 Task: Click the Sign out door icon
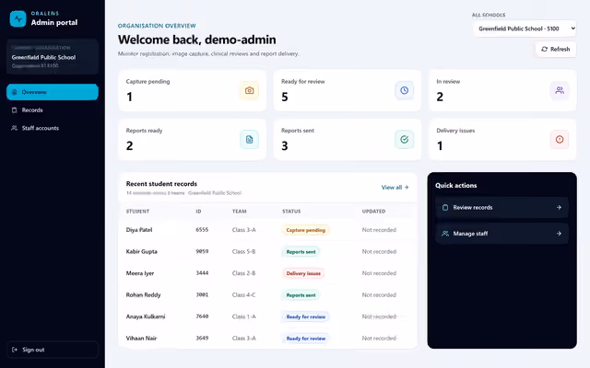[x=15, y=350]
